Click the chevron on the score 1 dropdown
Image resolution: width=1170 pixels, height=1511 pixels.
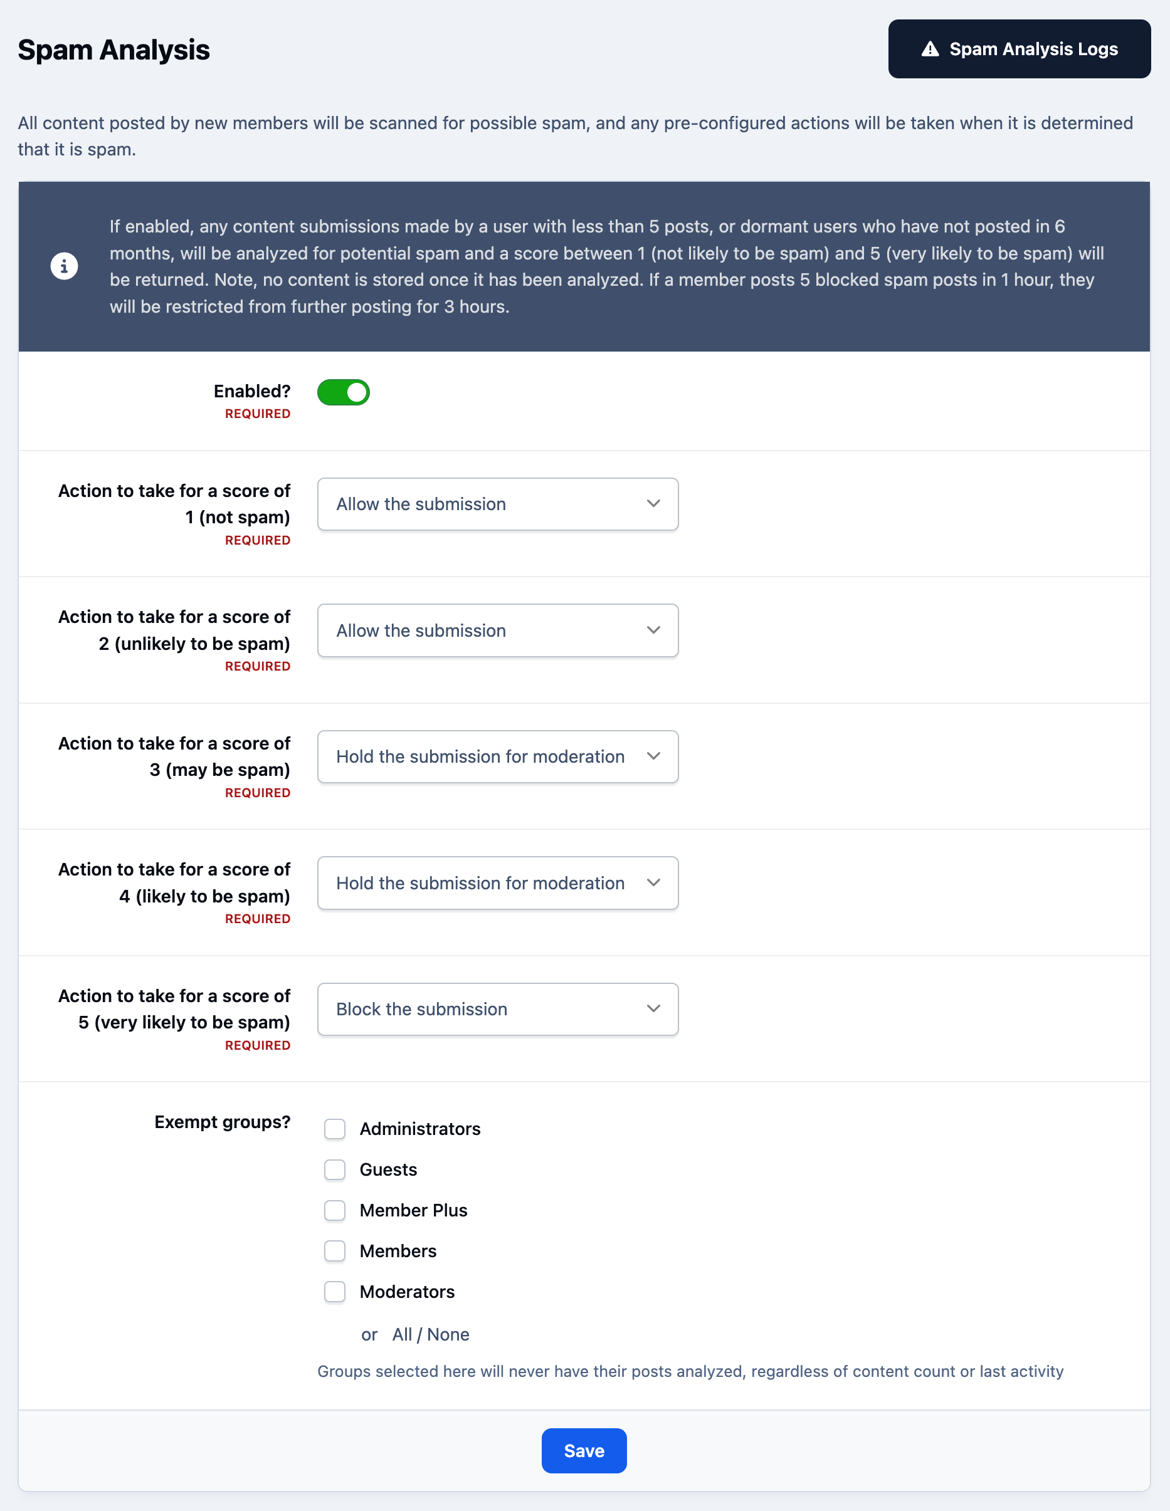coord(653,504)
